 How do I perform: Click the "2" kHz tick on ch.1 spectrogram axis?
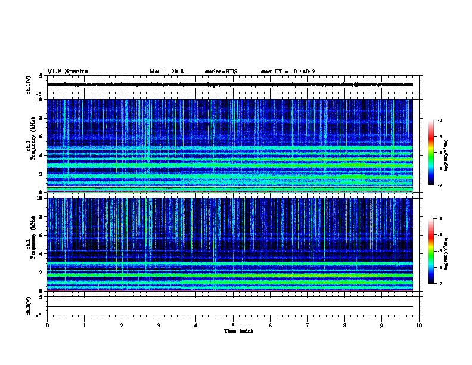click(x=41, y=174)
